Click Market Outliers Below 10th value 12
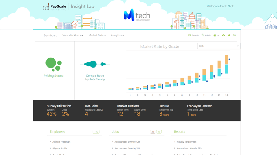The height and width of the screenshot is (155, 277). [120, 114]
